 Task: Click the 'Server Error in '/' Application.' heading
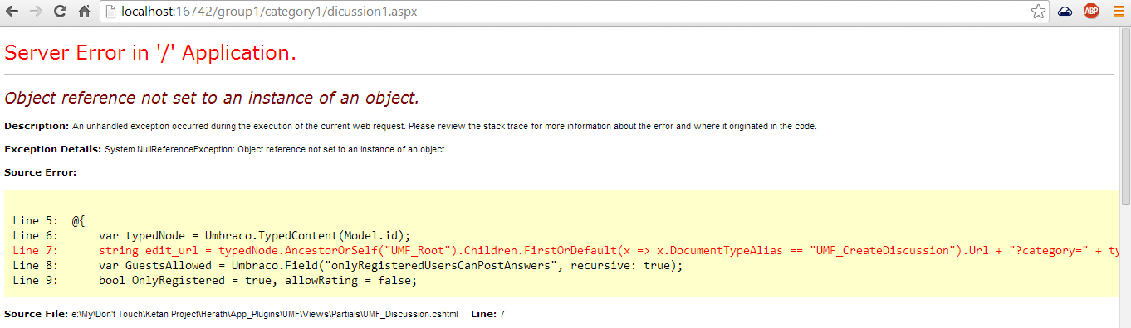pyautogui.click(x=150, y=53)
